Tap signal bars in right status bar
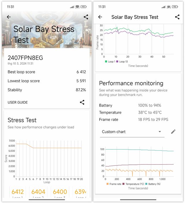The width and height of the screenshot is (185, 203). click(164, 7)
